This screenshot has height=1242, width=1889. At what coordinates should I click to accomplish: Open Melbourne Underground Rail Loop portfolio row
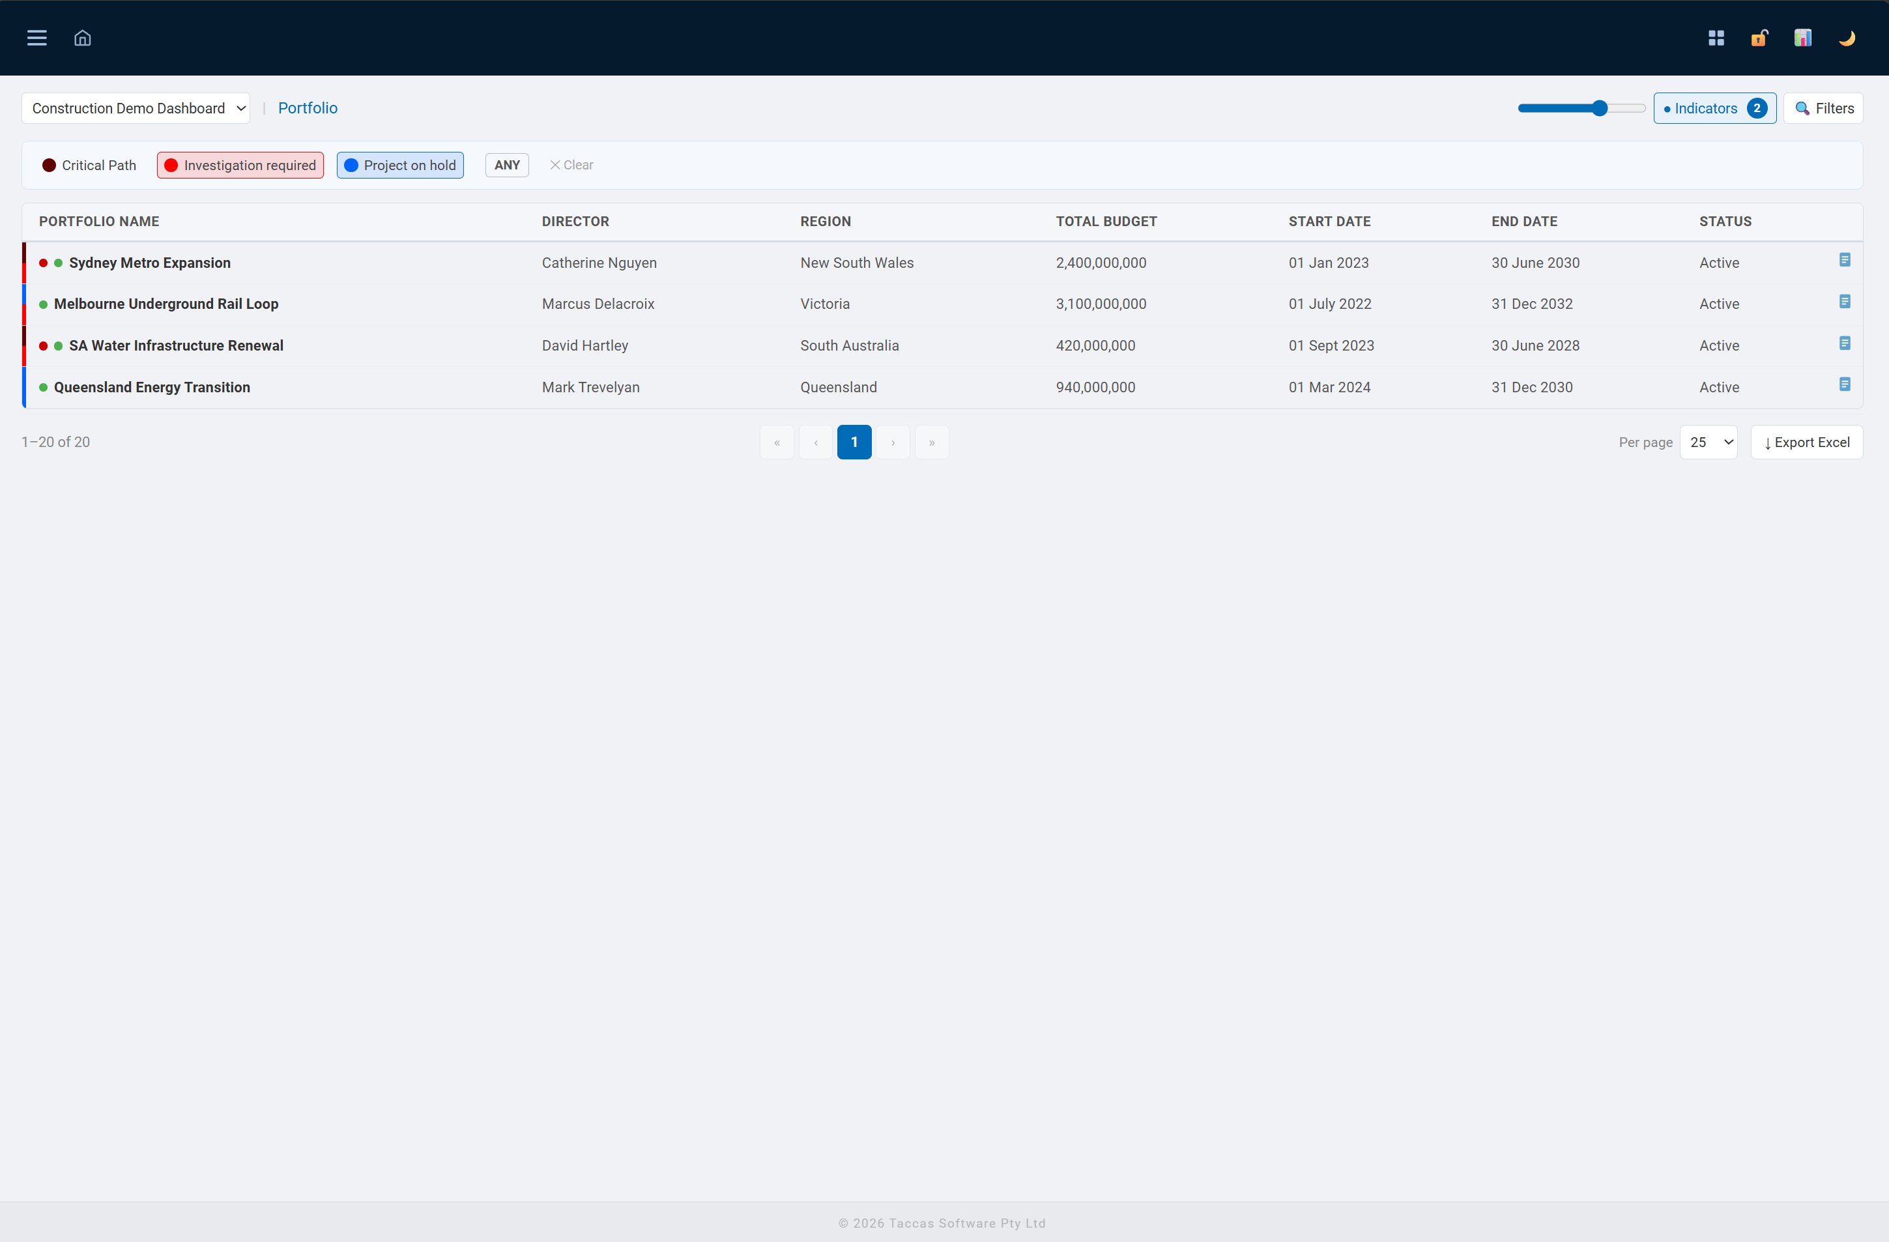click(942, 305)
